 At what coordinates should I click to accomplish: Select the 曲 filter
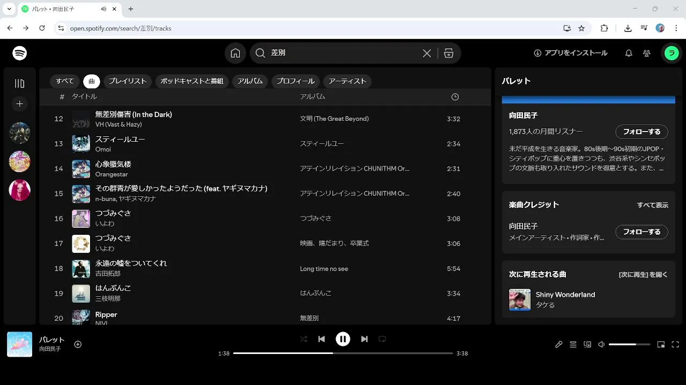[92, 81]
